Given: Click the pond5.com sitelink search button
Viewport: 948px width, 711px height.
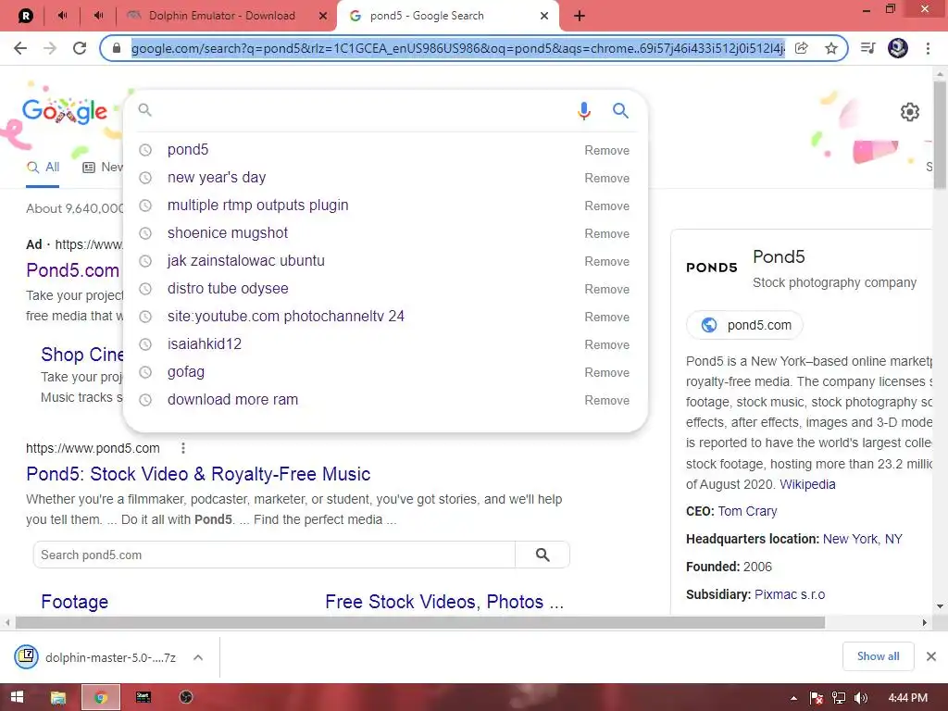Looking at the screenshot, I should tap(543, 555).
